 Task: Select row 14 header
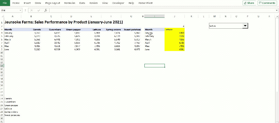coord(2,66)
